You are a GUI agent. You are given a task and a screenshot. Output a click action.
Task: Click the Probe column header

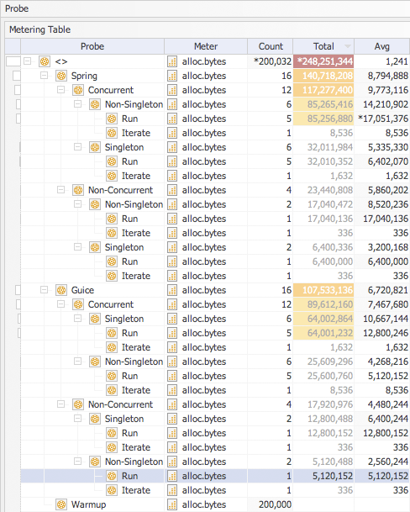click(92, 46)
